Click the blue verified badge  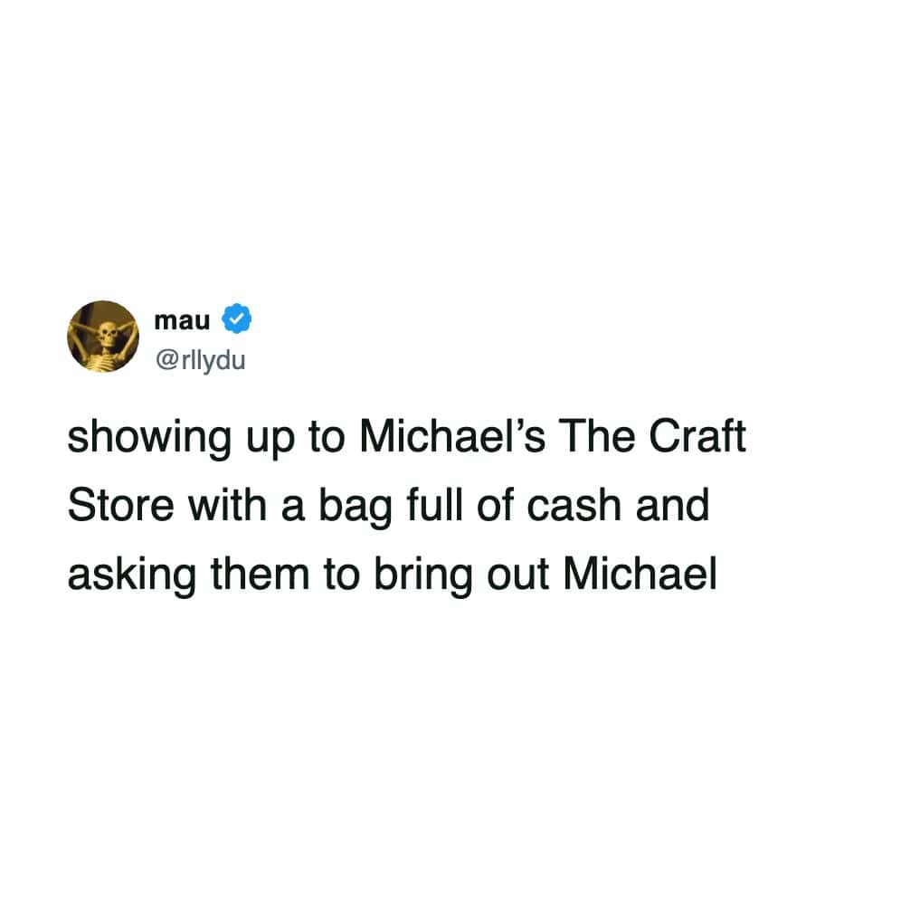tap(237, 318)
